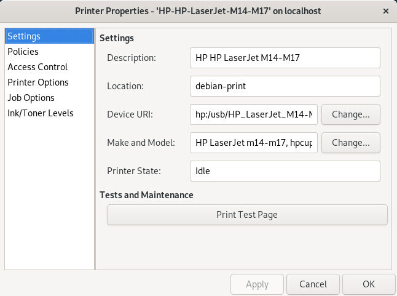Close the Printer Properties window
397x296 pixels.
click(x=385, y=11)
